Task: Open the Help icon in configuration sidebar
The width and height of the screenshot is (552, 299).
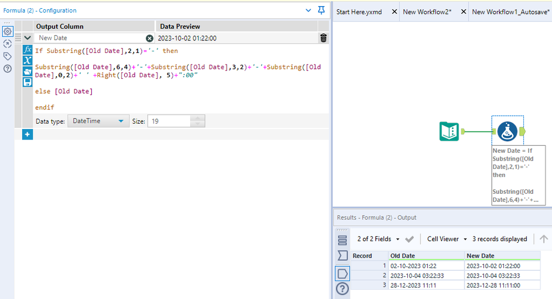Action: 7,68
